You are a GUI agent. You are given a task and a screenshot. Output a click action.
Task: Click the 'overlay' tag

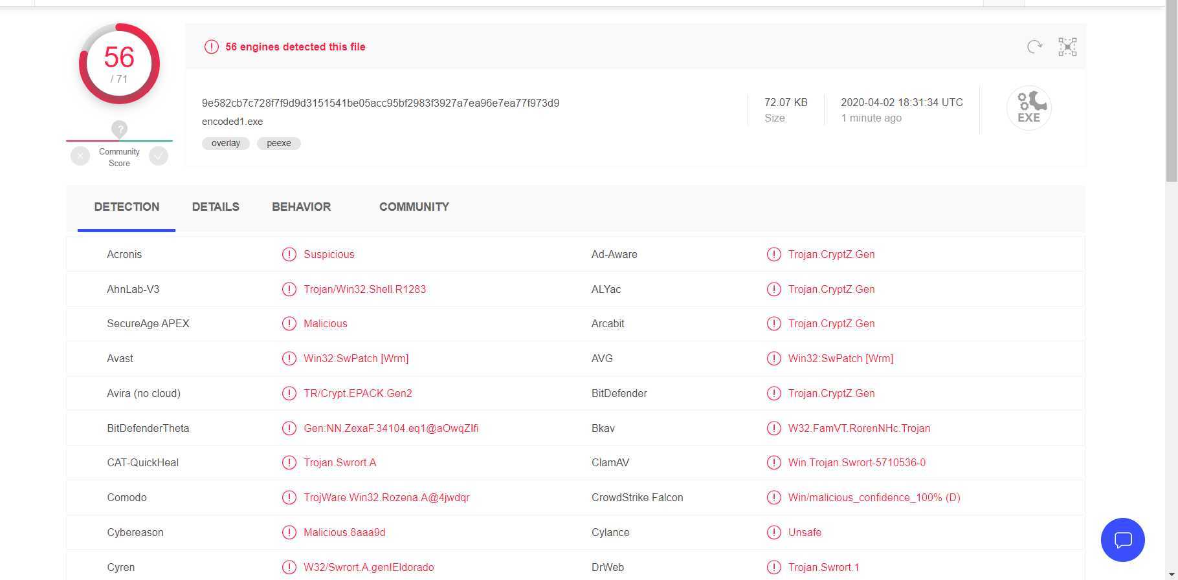(226, 143)
